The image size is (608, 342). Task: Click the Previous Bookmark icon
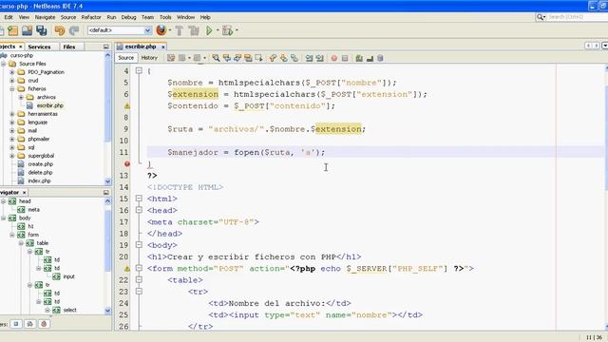tap(273, 58)
